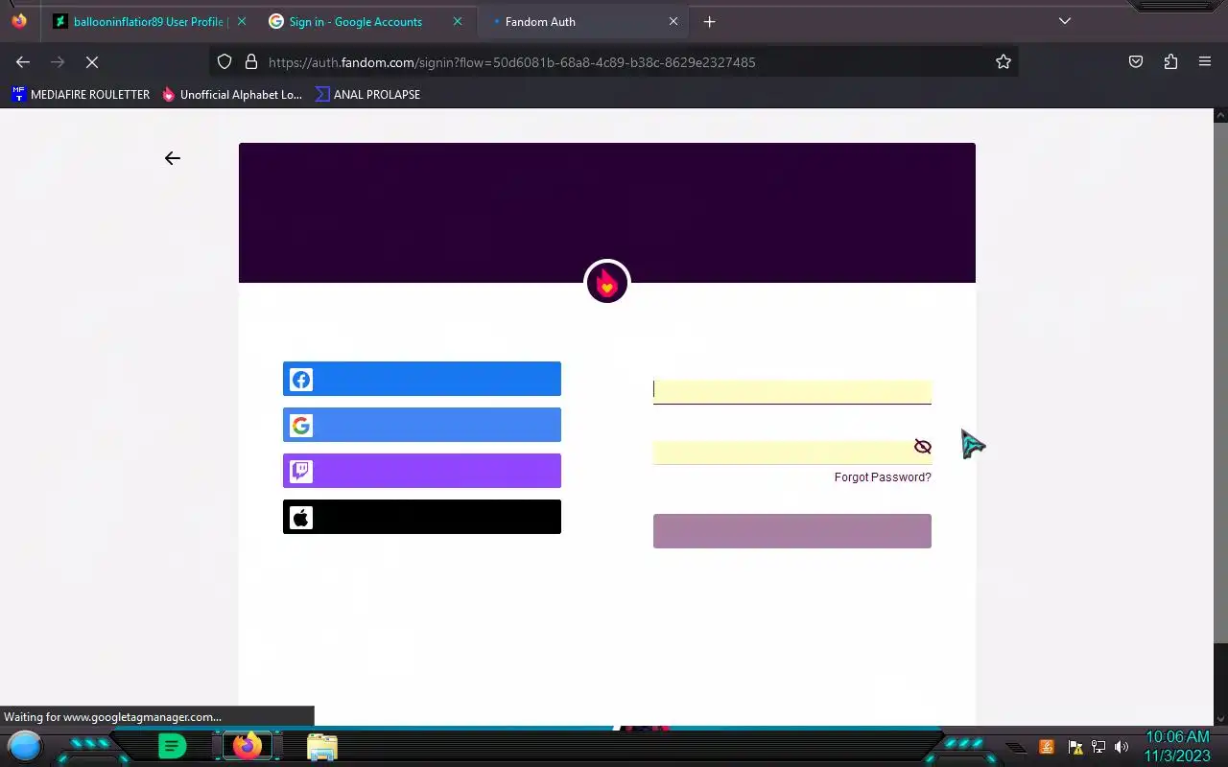Image resolution: width=1228 pixels, height=767 pixels.
Task: Open the third bookmark in toolbar
Action: click(x=367, y=94)
